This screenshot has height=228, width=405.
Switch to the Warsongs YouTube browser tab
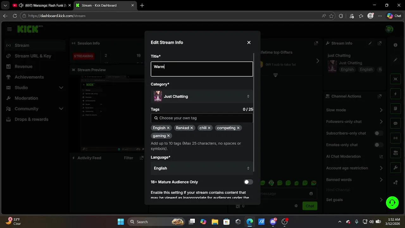(x=41, y=5)
